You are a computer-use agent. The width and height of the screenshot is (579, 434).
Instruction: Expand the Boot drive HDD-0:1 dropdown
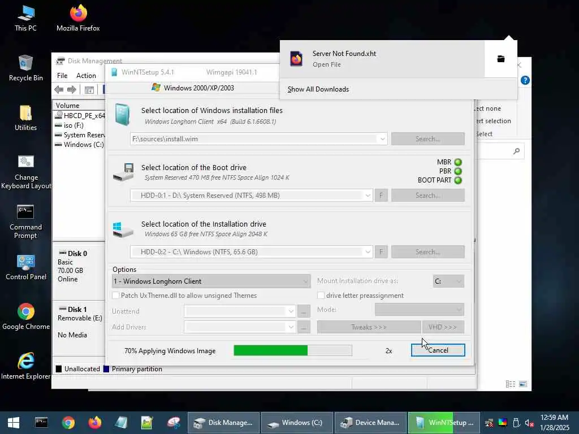368,195
